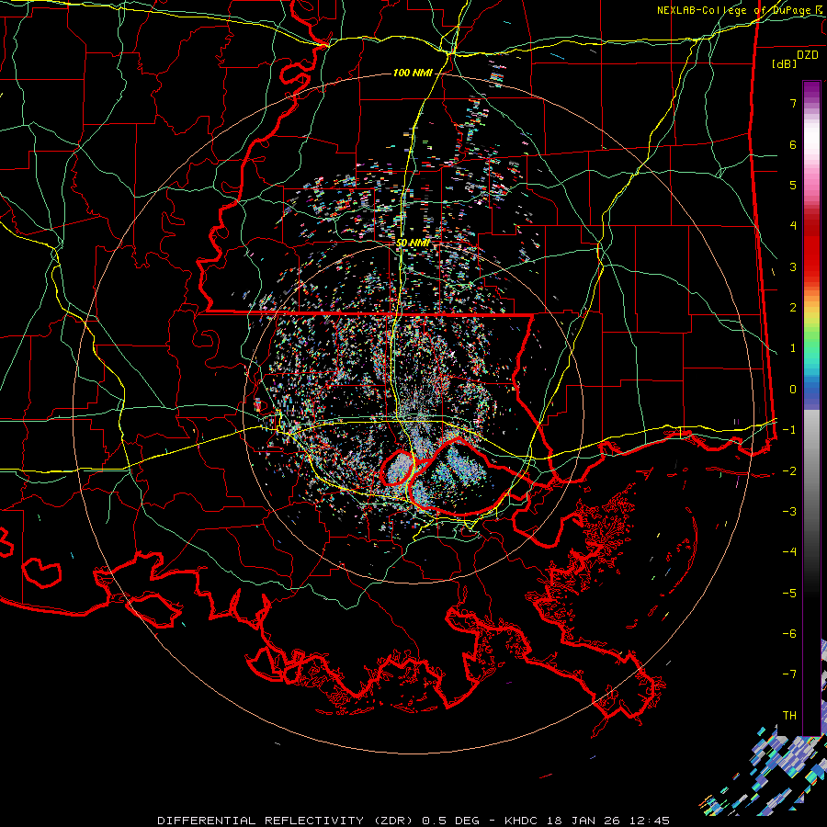Screen dimensions: 827x827
Task: Click the 100 NMI range ring label
Action: [412, 73]
